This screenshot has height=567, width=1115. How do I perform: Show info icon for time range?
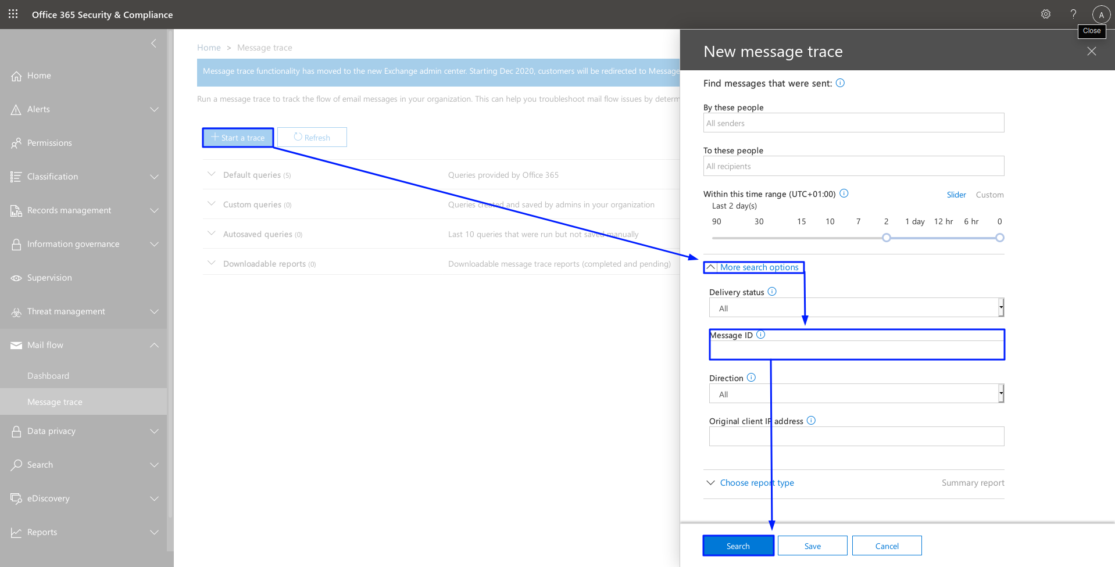coord(844,193)
